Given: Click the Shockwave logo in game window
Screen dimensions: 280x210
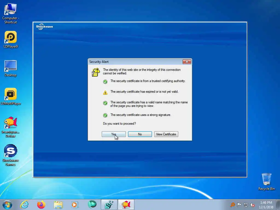Looking at the screenshot, I should coord(45,27).
